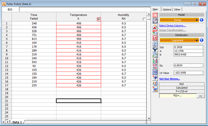Image resolution: width=208 pixels, height=126 pixels.
Task: Open the Lognormal distribution dropdown
Action: [x=179, y=40]
